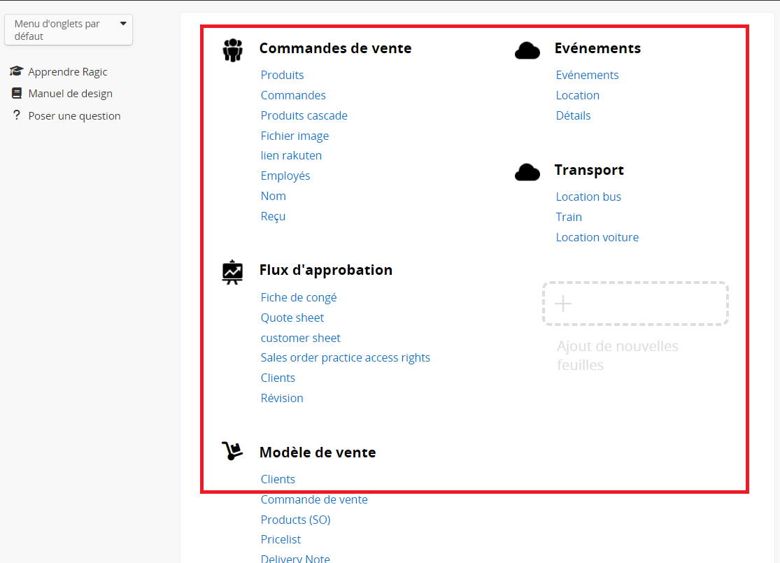780x563 pixels.
Task: Open the Détails sheet under Evénements
Action: (x=573, y=115)
